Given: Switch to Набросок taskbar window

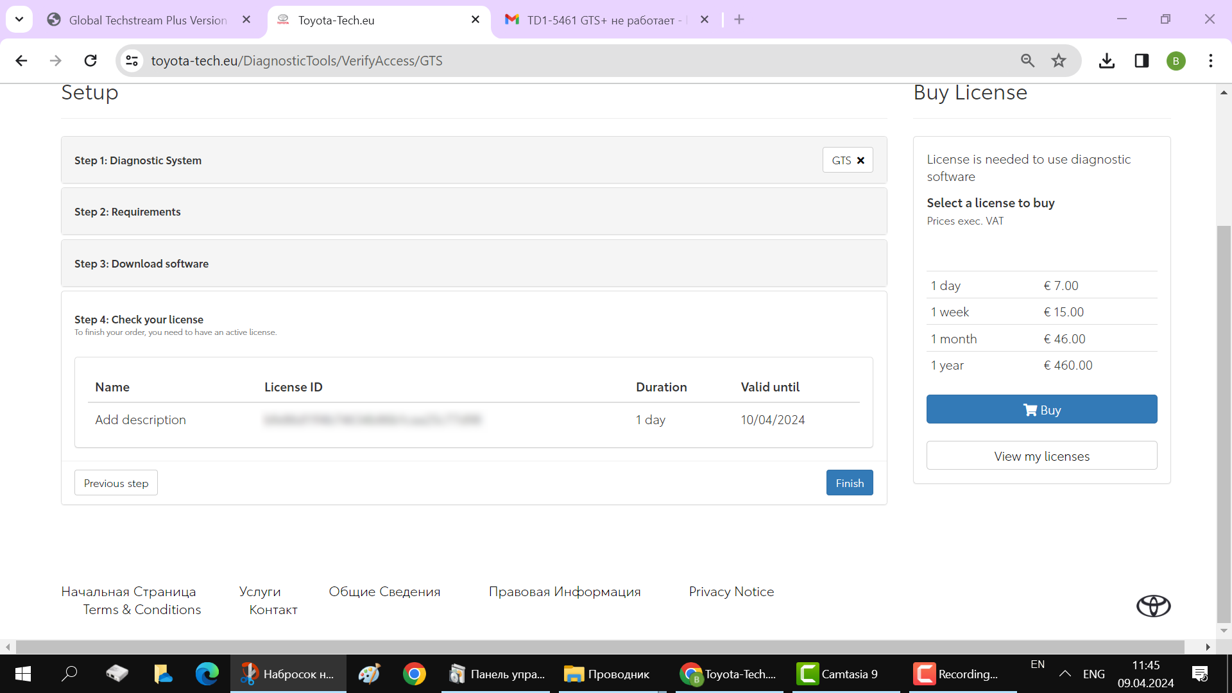Looking at the screenshot, I should click(289, 674).
